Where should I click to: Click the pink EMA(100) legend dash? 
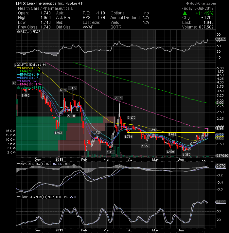pyautogui.click(x=18, y=84)
